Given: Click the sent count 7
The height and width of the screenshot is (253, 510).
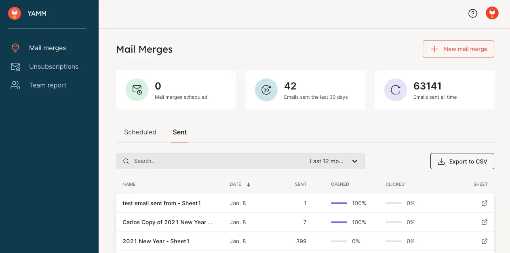Looking at the screenshot, I should pyautogui.click(x=305, y=222).
